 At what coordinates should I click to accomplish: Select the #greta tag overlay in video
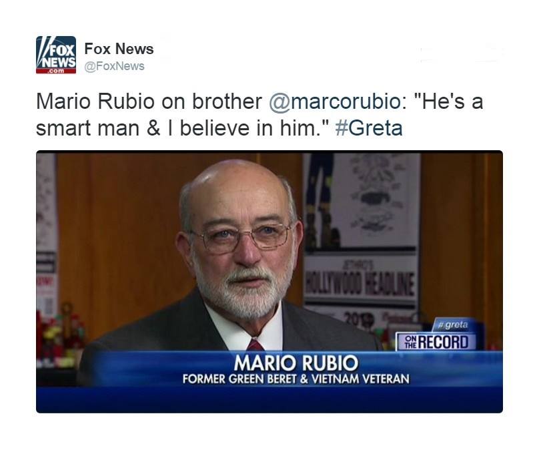454,324
